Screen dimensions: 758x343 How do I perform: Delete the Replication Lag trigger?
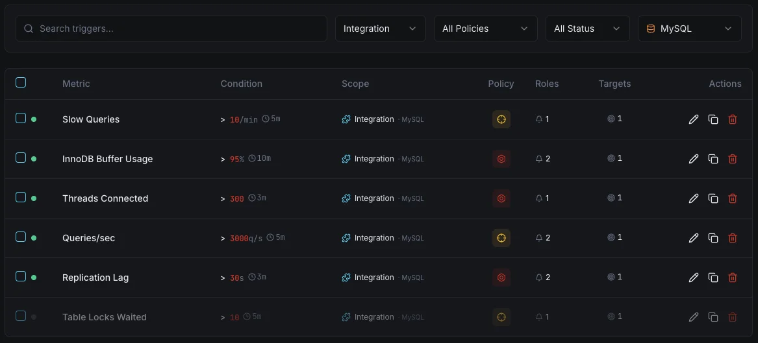[733, 278]
